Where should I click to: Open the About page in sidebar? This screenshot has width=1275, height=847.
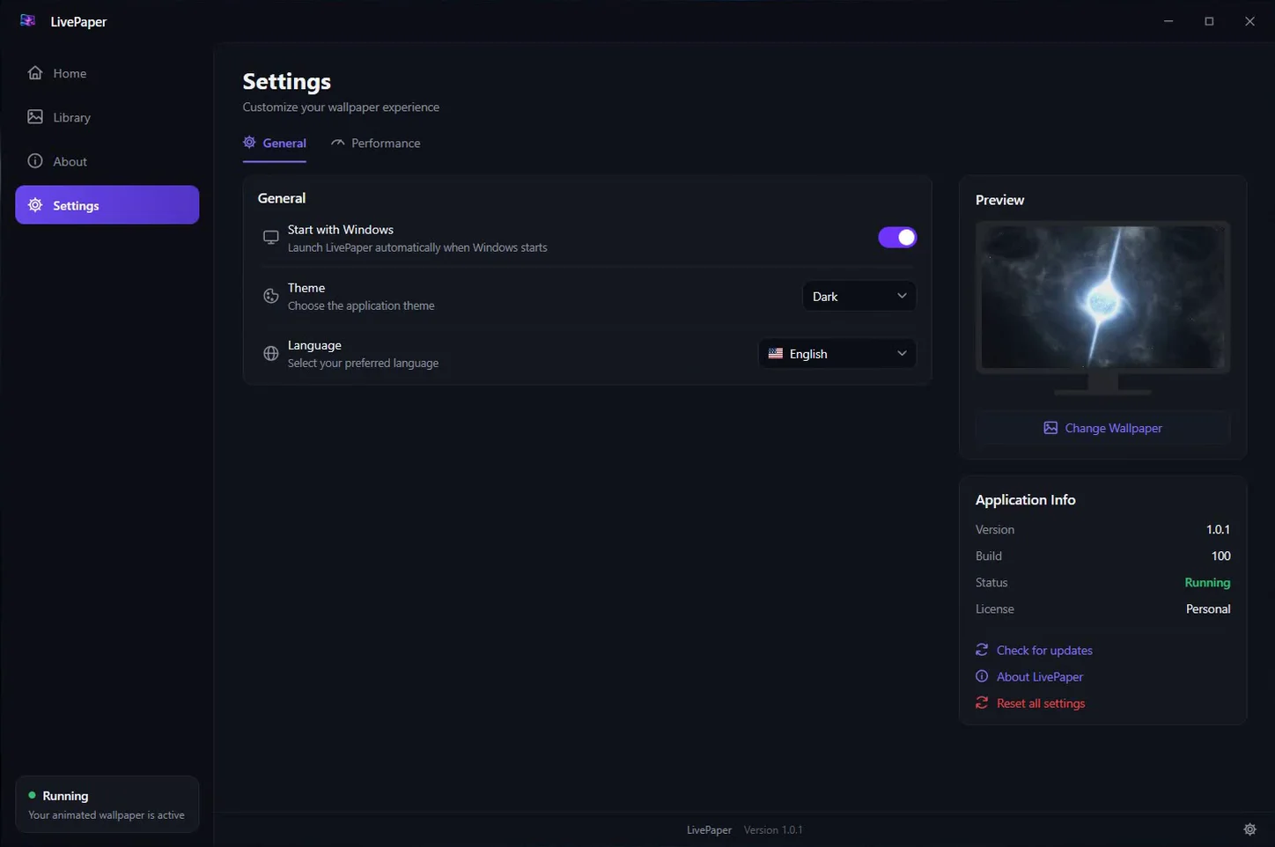click(x=107, y=161)
